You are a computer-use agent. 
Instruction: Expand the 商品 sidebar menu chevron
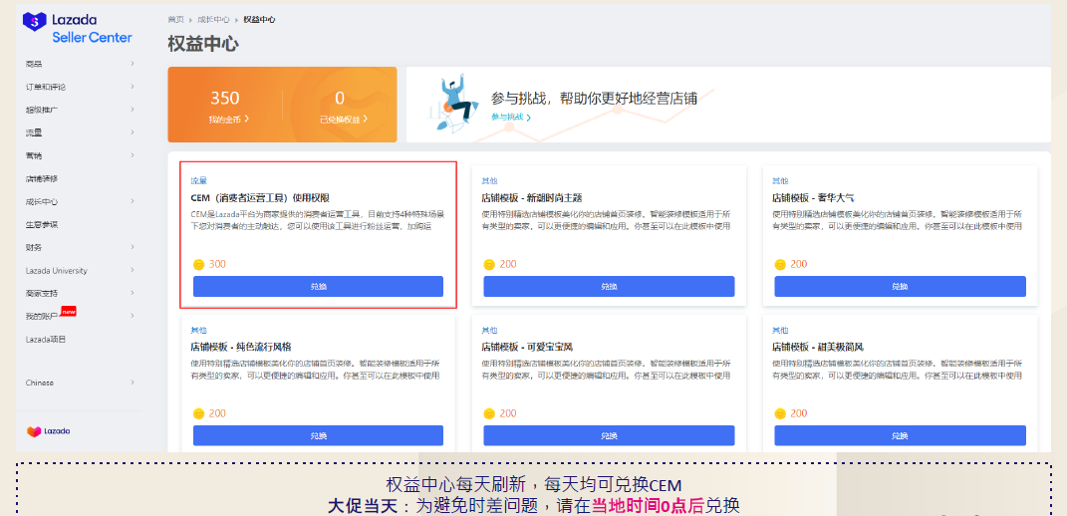(133, 64)
